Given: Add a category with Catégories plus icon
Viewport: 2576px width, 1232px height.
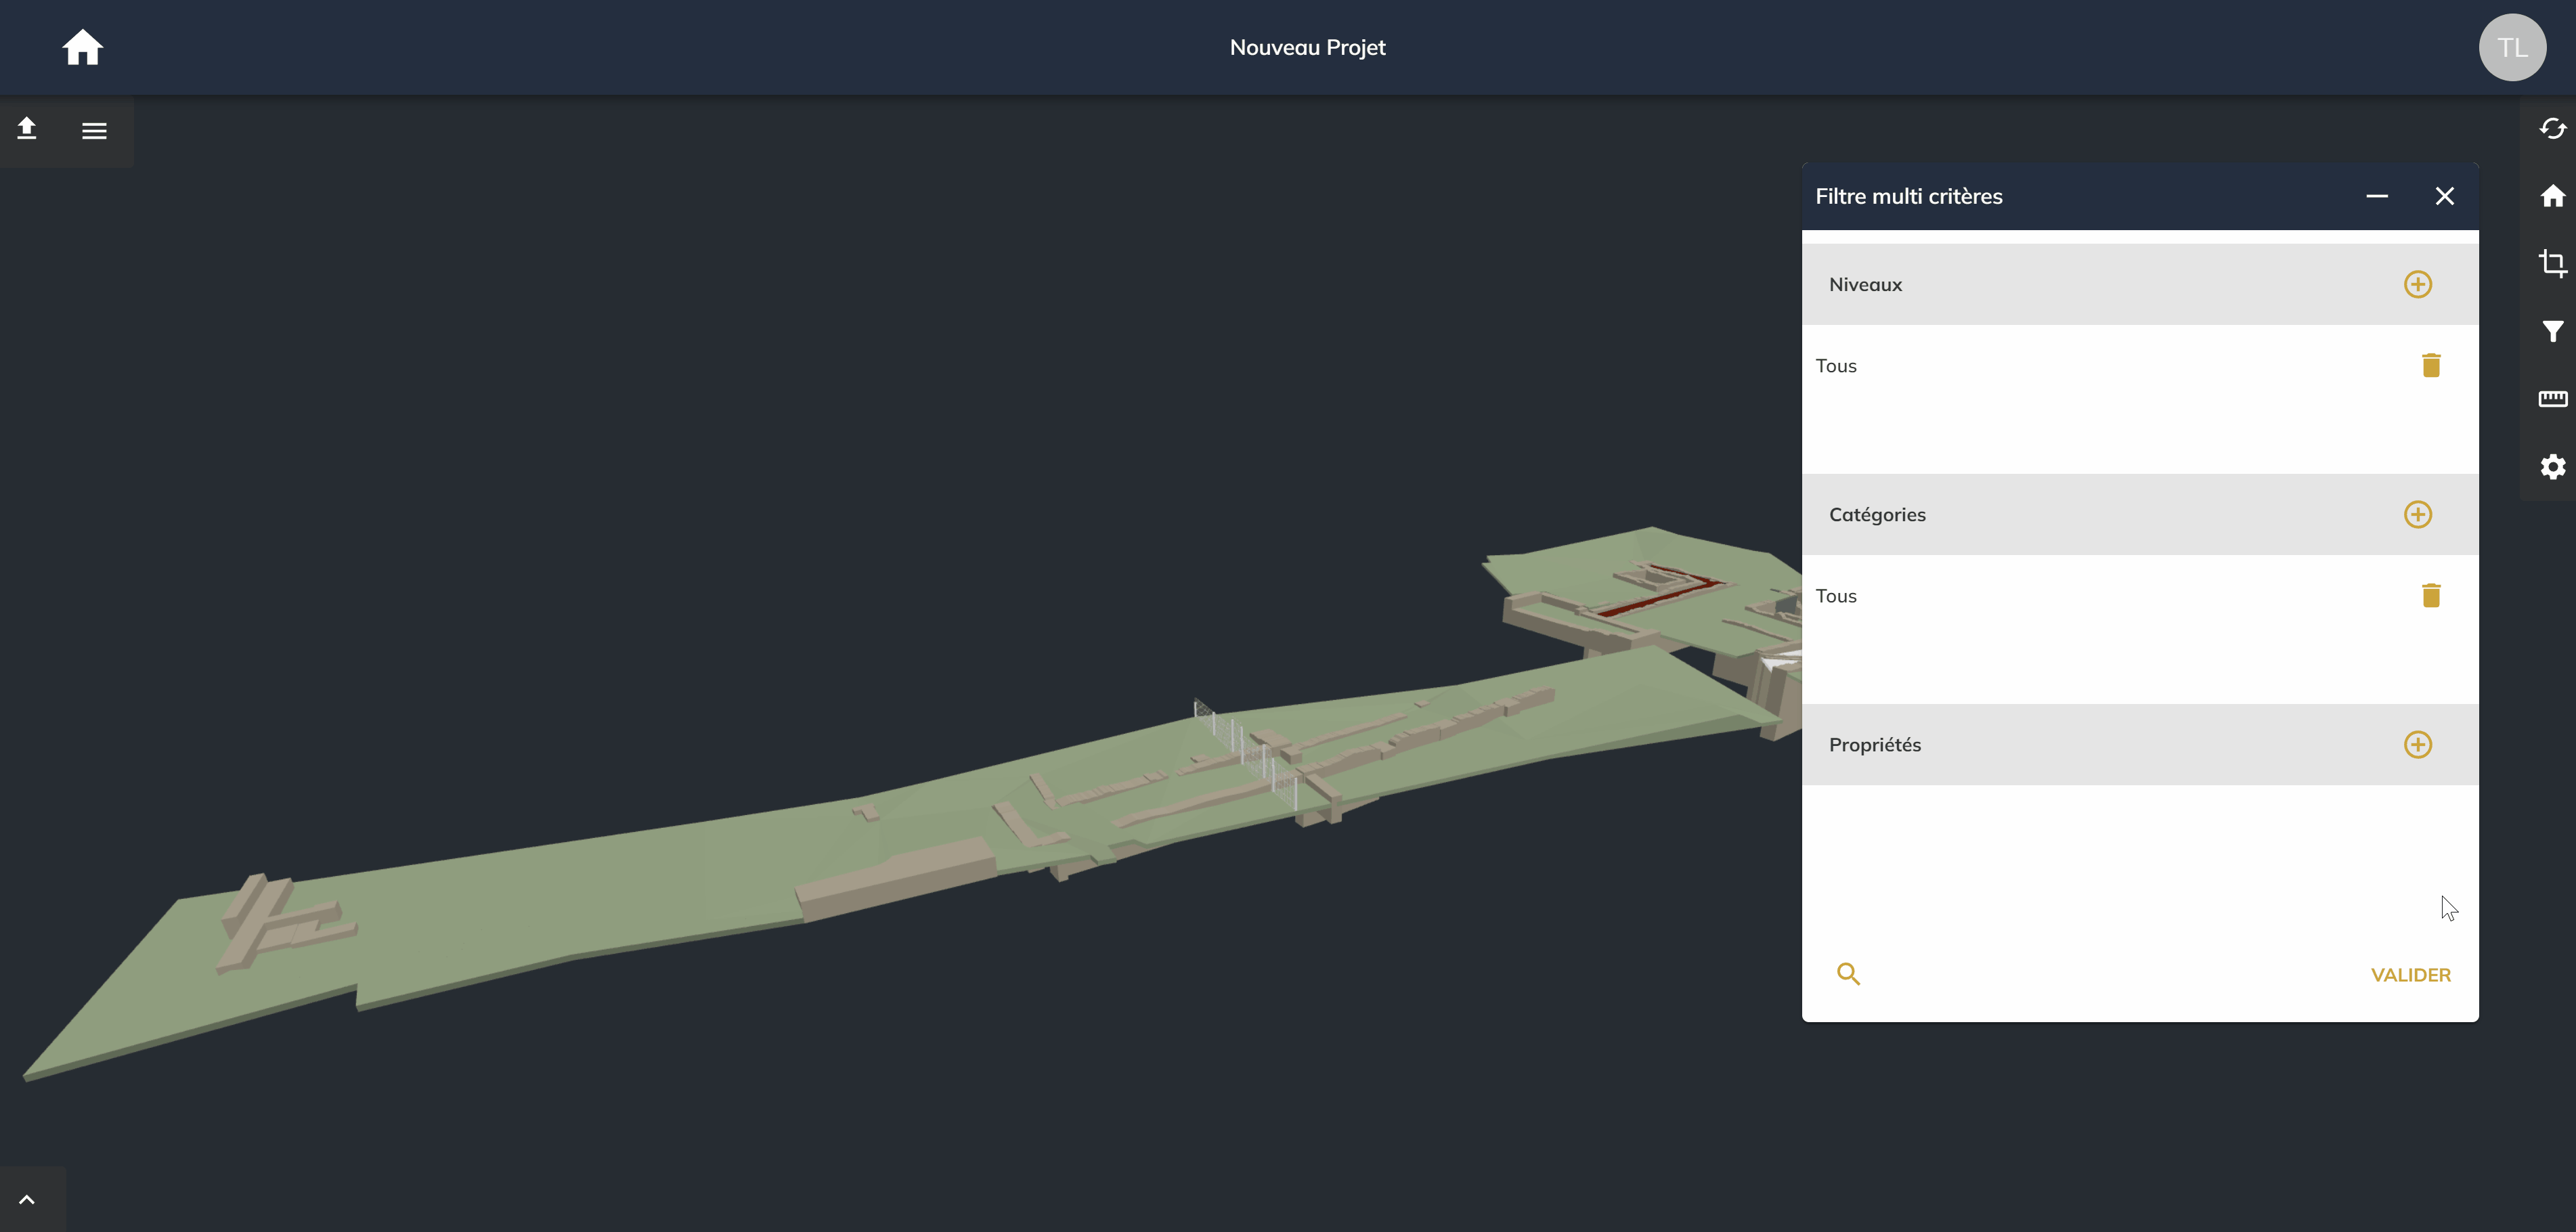Looking at the screenshot, I should (x=2417, y=514).
